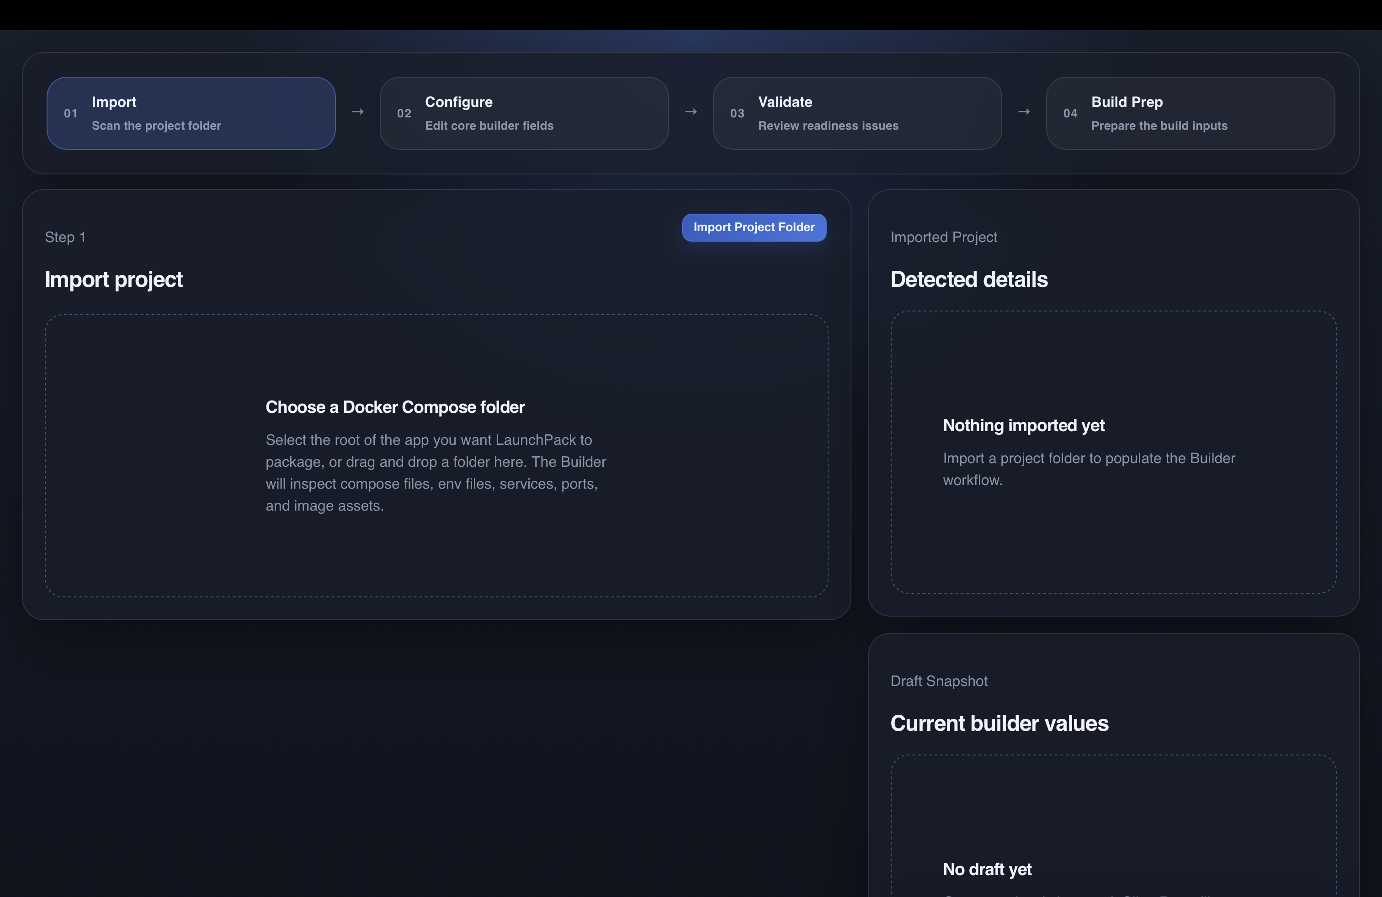The width and height of the screenshot is (1382, 897).
Task: Click the "Draft Snapshot" label
Action: tap(939, 681)
